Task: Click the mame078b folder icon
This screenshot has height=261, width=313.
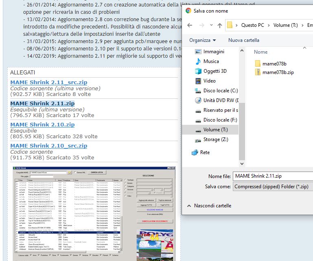Action: pos(258,63)
